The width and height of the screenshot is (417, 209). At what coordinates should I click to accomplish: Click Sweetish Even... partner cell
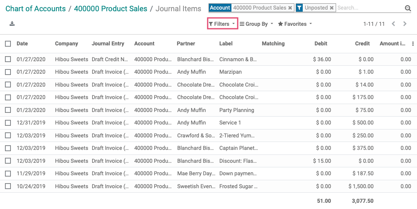196,186
